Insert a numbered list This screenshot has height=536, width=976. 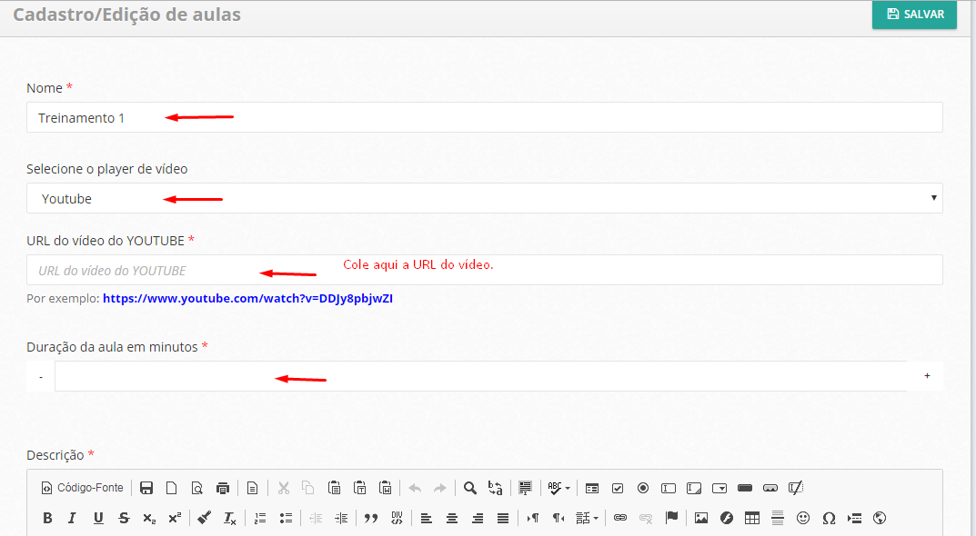[x=260, y=518]
